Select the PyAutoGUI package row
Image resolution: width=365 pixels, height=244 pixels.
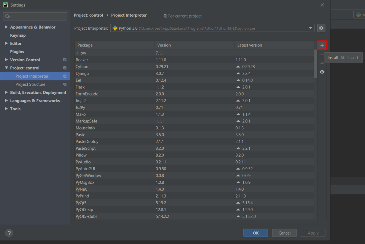click(194, 169)
